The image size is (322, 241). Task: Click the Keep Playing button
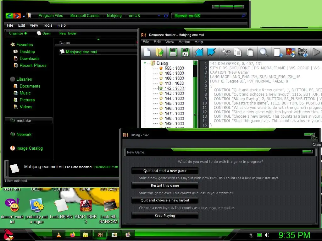tap(165, 216)
